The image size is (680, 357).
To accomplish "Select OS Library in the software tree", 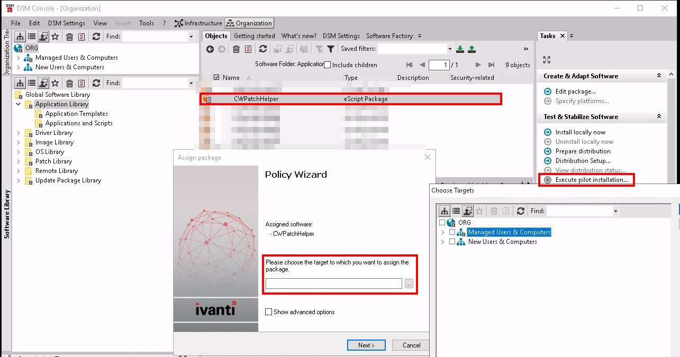I will 50,152.
